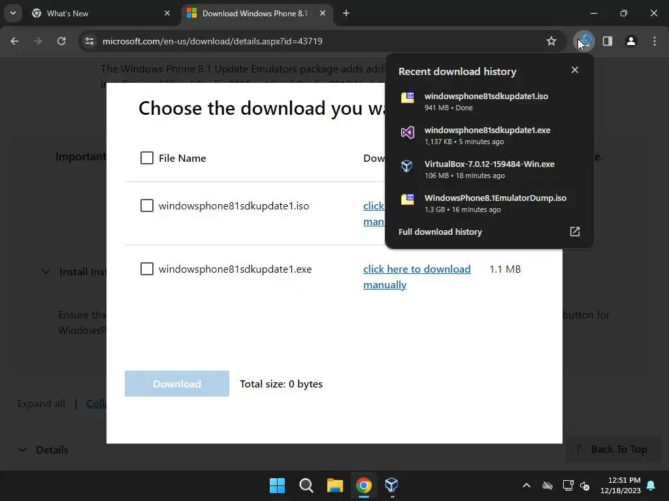Image resolution: width=669 pixels, height=501 pixels.
Task: Open windowsphone81sdkupdate1.exe in download history
Action: coord(489,136)
